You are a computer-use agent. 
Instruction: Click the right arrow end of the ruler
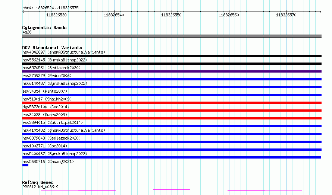click(x=320, y=12)
